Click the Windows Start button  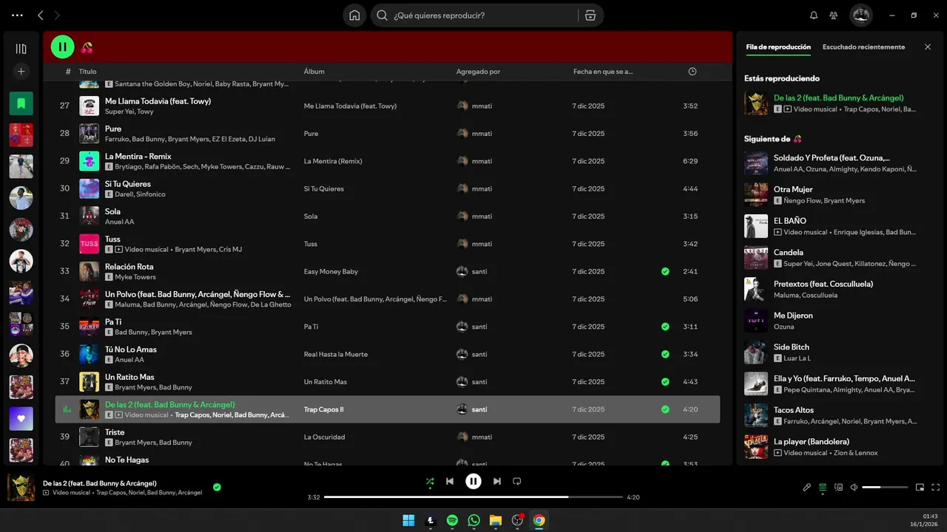click(408, 520)
